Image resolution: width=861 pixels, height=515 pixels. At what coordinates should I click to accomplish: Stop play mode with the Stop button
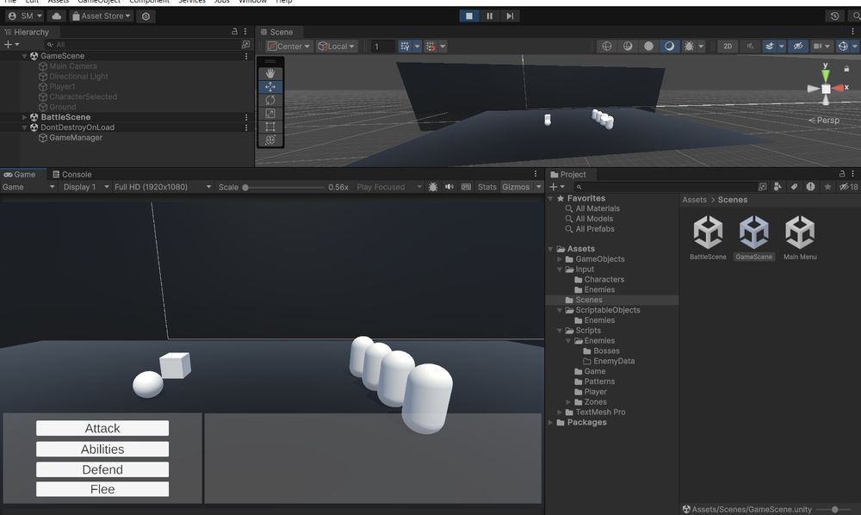[x=469, y=16]
